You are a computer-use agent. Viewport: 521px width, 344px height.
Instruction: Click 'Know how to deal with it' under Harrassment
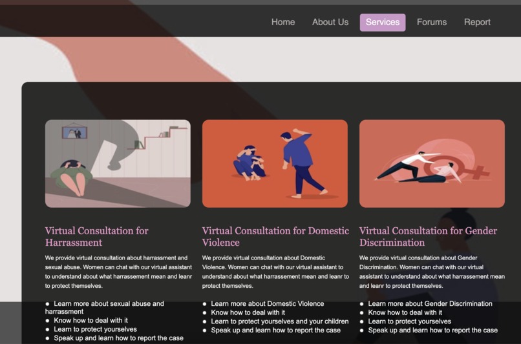pyautogui.click(x=90, y=321)
